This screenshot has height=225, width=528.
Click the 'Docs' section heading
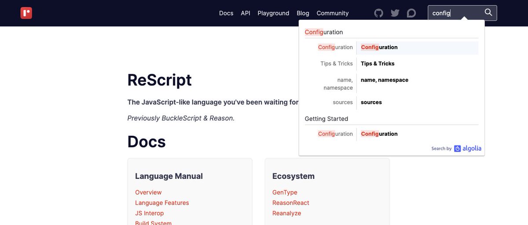coord(147,142)
